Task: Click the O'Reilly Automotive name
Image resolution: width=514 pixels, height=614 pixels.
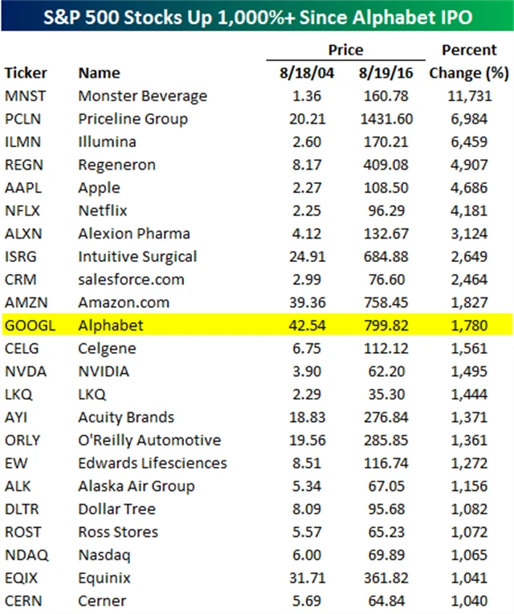Action: point(149,440)
